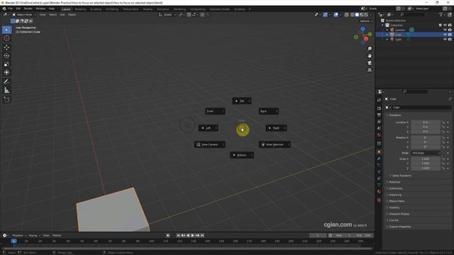Choose Top in the view pie menu
The image size is (454, 255).
click(242, 101)
